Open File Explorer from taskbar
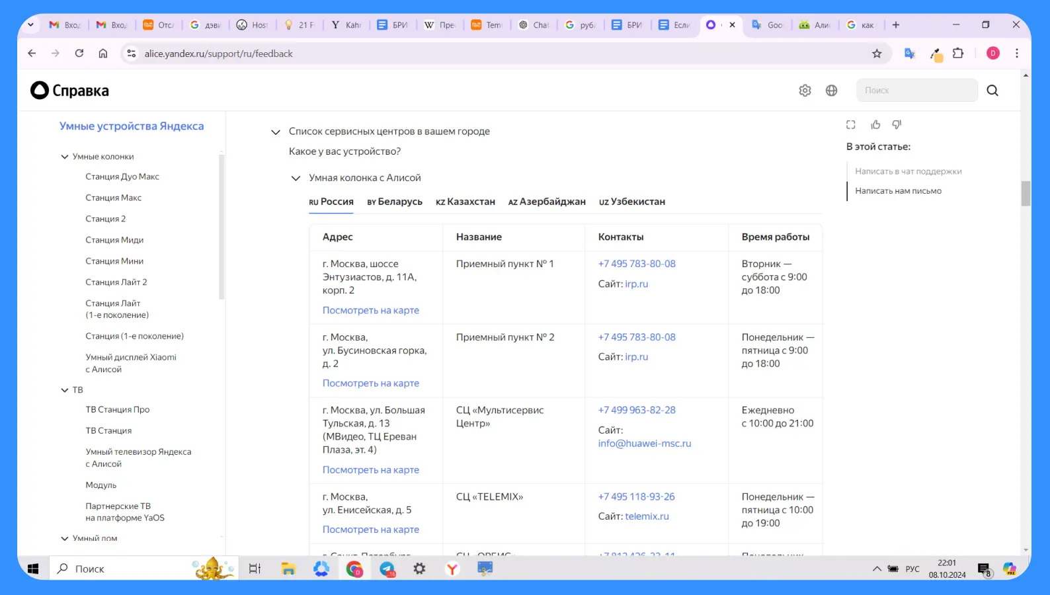This screenshot has height=595, width=1050. coord(288,569)
